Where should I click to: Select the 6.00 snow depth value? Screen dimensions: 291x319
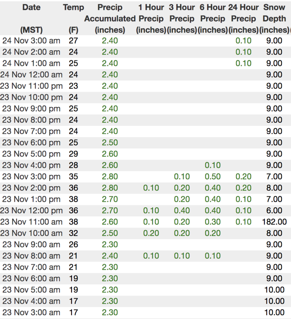pos(274,210)
